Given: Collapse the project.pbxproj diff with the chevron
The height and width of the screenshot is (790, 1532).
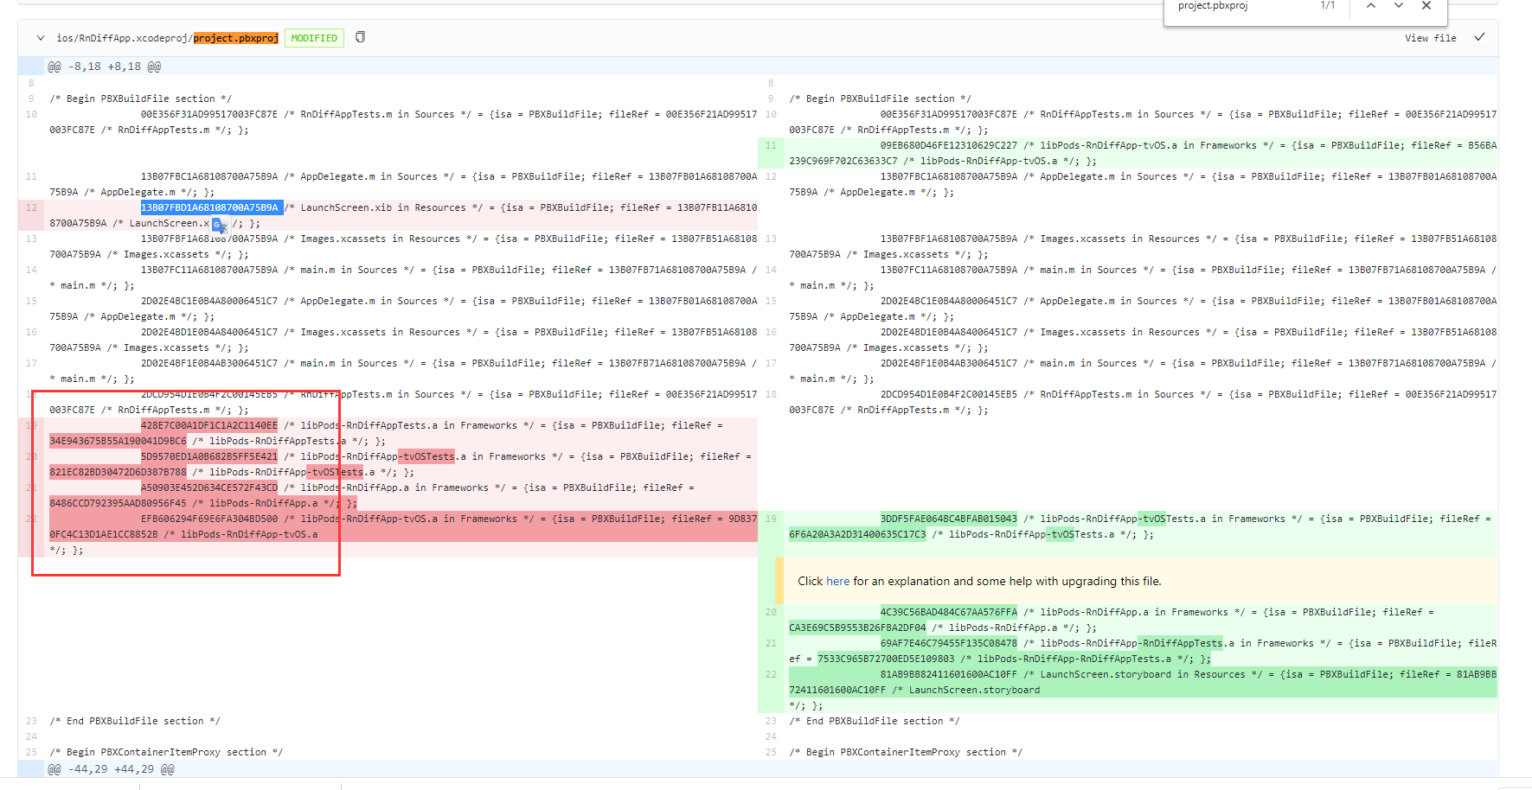Looking at the screenshot, I should (40, 37).
